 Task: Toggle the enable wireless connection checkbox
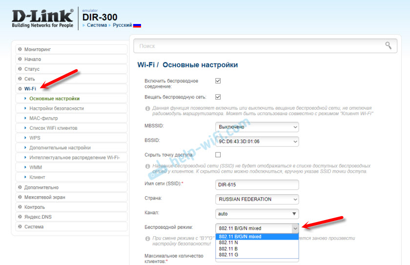(x=218, y=81)
